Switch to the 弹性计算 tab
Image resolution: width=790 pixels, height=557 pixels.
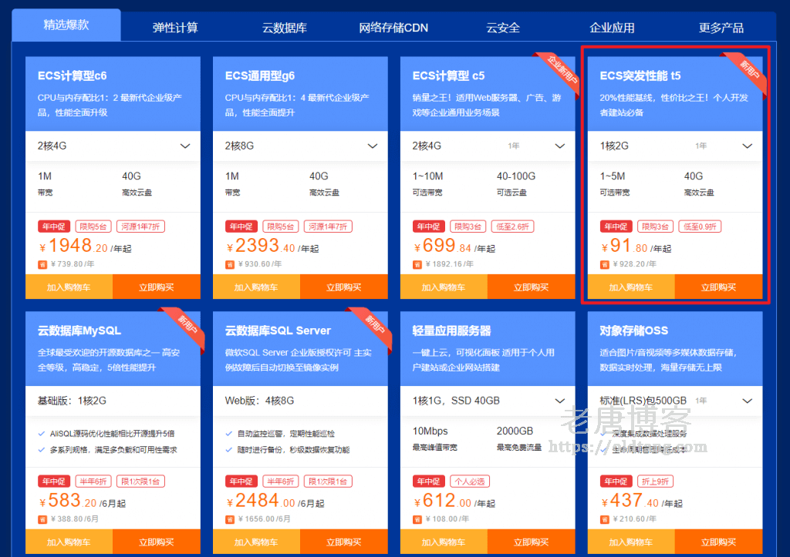(x=174, y=28)
